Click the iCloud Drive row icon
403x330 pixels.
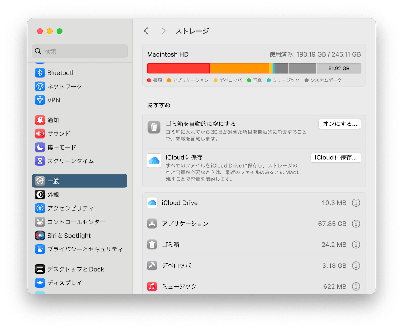click(x=152, y=203)
